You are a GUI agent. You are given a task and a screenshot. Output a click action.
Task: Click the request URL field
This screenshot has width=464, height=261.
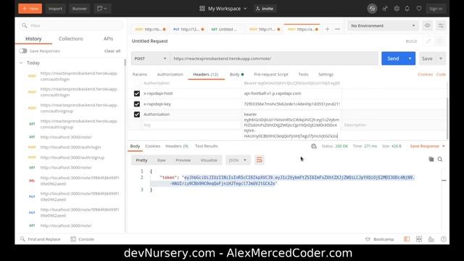pos(274,59)
